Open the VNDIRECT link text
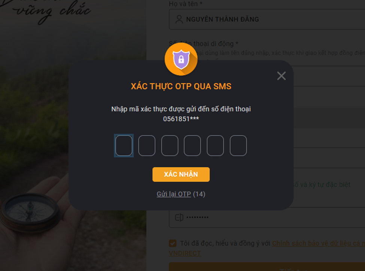This screenshot has height=271, width=365. (x=185, y=253)
